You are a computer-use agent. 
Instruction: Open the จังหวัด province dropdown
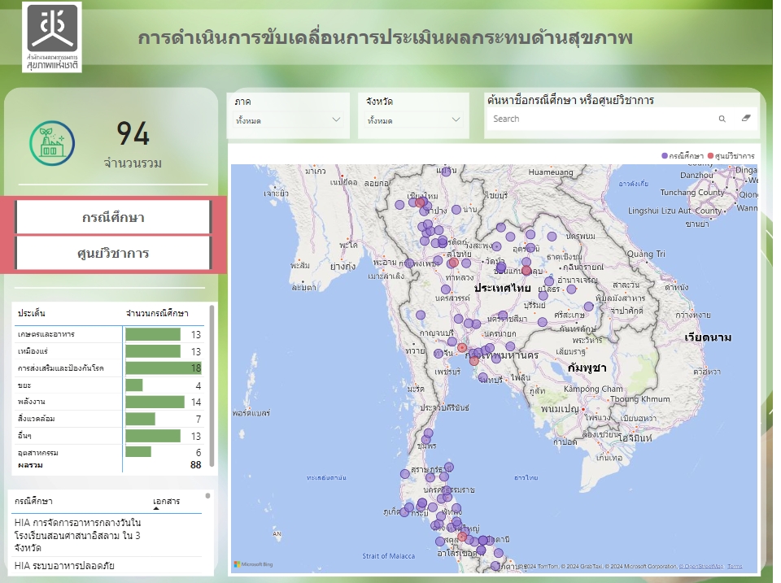pyautogui.click(x=413, y=120)
